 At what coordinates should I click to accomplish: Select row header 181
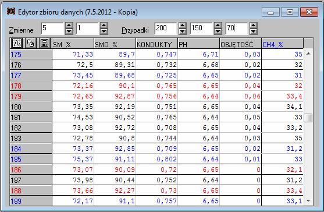[x=31, y=117]
